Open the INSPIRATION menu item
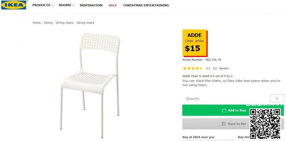Viewport: 286px width, 141px height. [x=91, y=5]
